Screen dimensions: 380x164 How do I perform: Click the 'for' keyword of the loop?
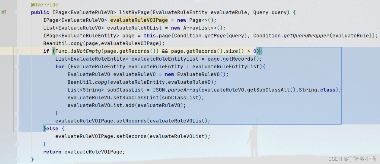[x=60, y=67]
